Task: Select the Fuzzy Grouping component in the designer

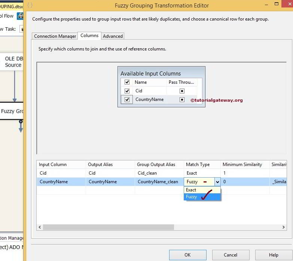Action: point(12,111)
